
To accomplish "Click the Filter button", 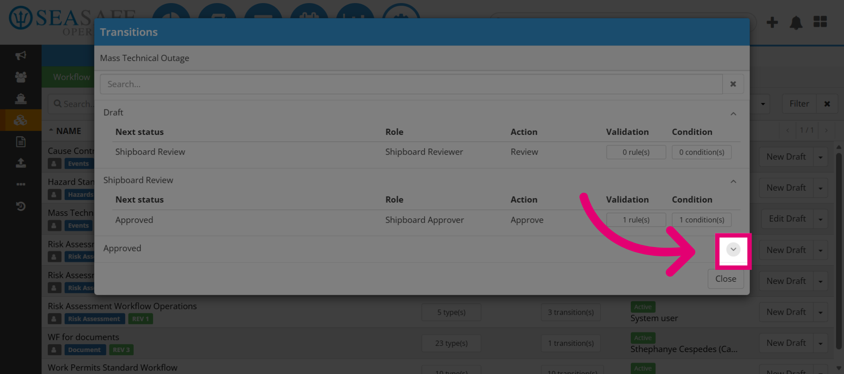I will (799, 104).
